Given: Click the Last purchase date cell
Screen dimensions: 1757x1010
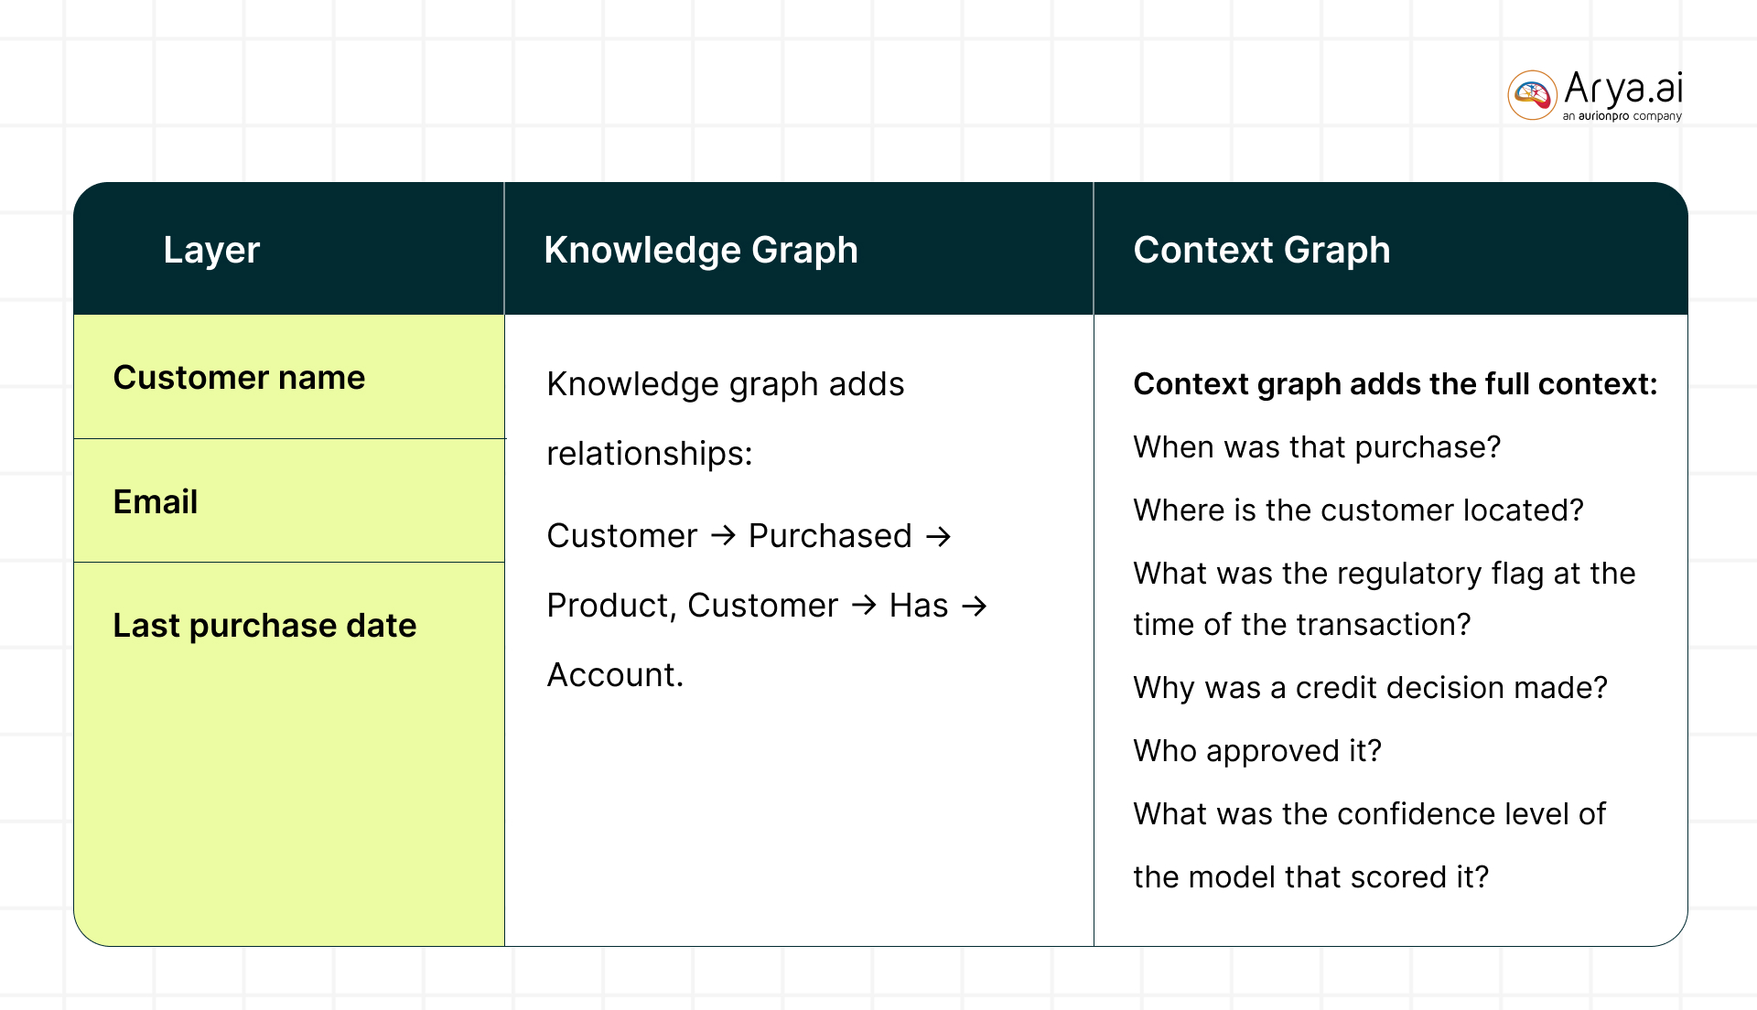Looking at the screenshot, I should click(289, 754).
